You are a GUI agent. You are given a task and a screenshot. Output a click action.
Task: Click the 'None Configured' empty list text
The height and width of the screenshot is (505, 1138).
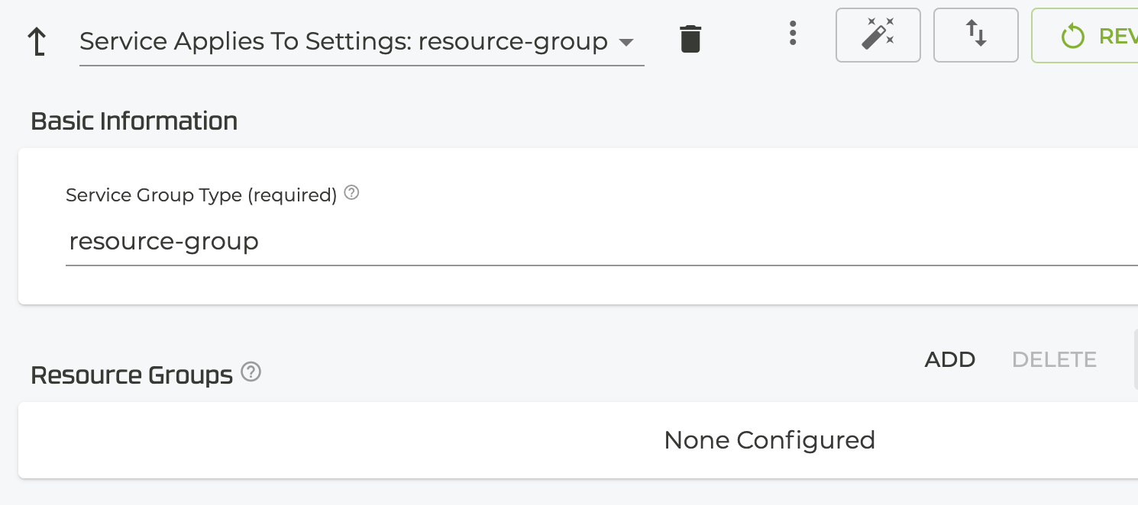(769, 440)
